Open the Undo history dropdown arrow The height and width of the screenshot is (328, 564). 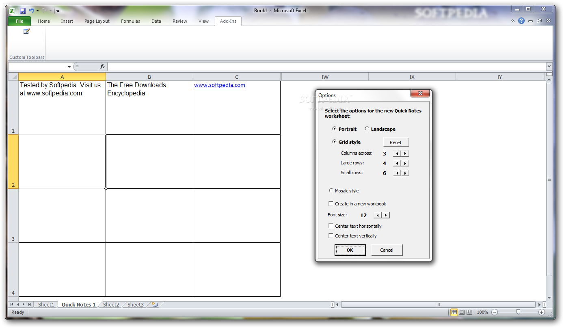[x=37, y=11]
